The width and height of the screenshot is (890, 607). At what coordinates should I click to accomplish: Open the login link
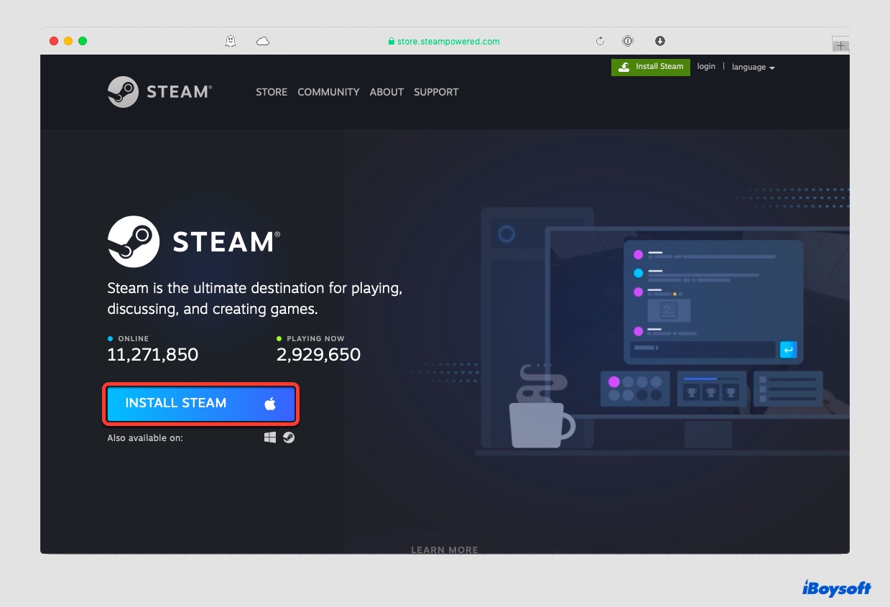pyautogui.click(x=706, y=66)
